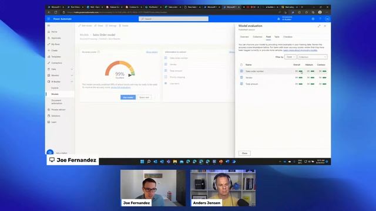Select Models under AI Builder
Image resolution: width=376 pixels, height=211 pixels.
tap(55, 94)
